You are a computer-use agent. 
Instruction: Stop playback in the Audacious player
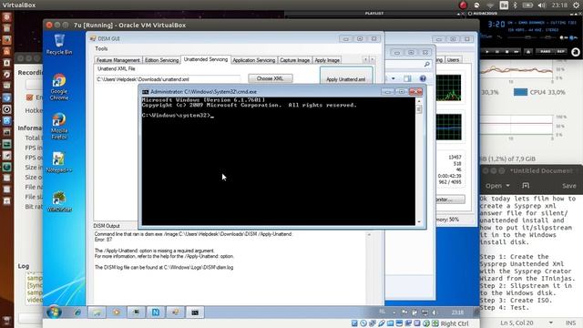coord(506,52)
